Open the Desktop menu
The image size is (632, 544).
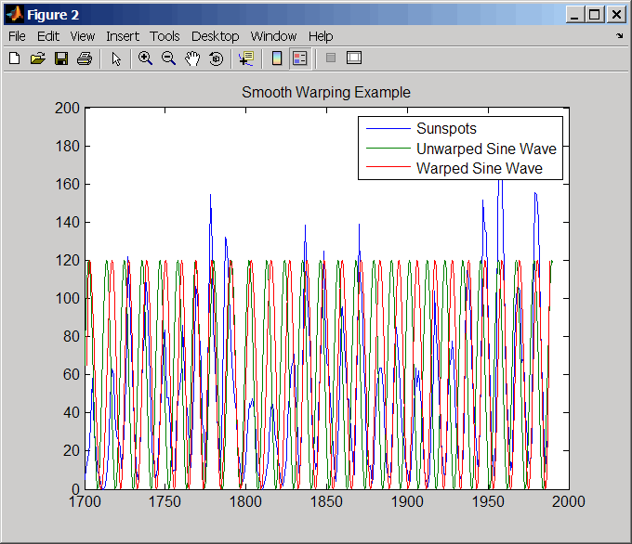pos(215,36)
